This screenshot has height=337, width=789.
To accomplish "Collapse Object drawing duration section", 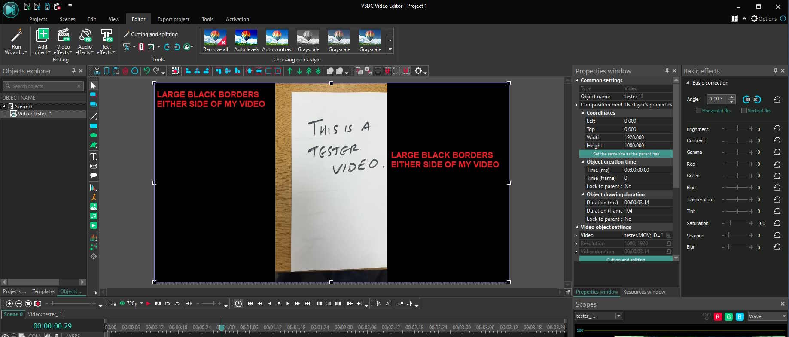I will [x=583, y=194].
